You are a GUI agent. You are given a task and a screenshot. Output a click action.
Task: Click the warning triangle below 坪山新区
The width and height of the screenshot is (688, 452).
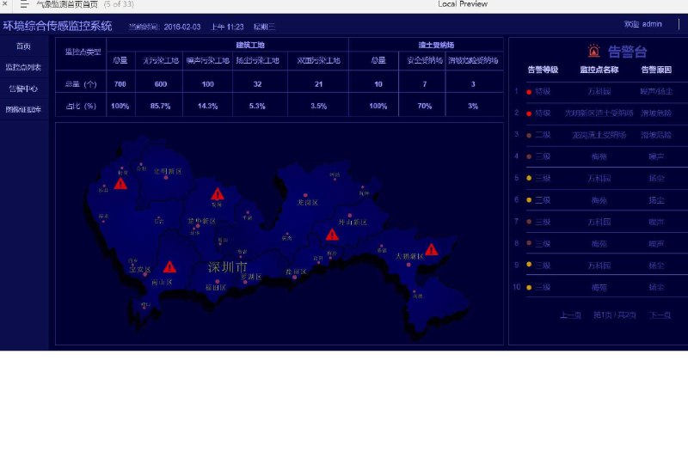click(x=332, y=235)
